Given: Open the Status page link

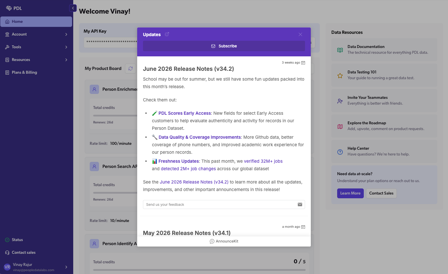Looking at the screenshot, I should pos(17,240).
